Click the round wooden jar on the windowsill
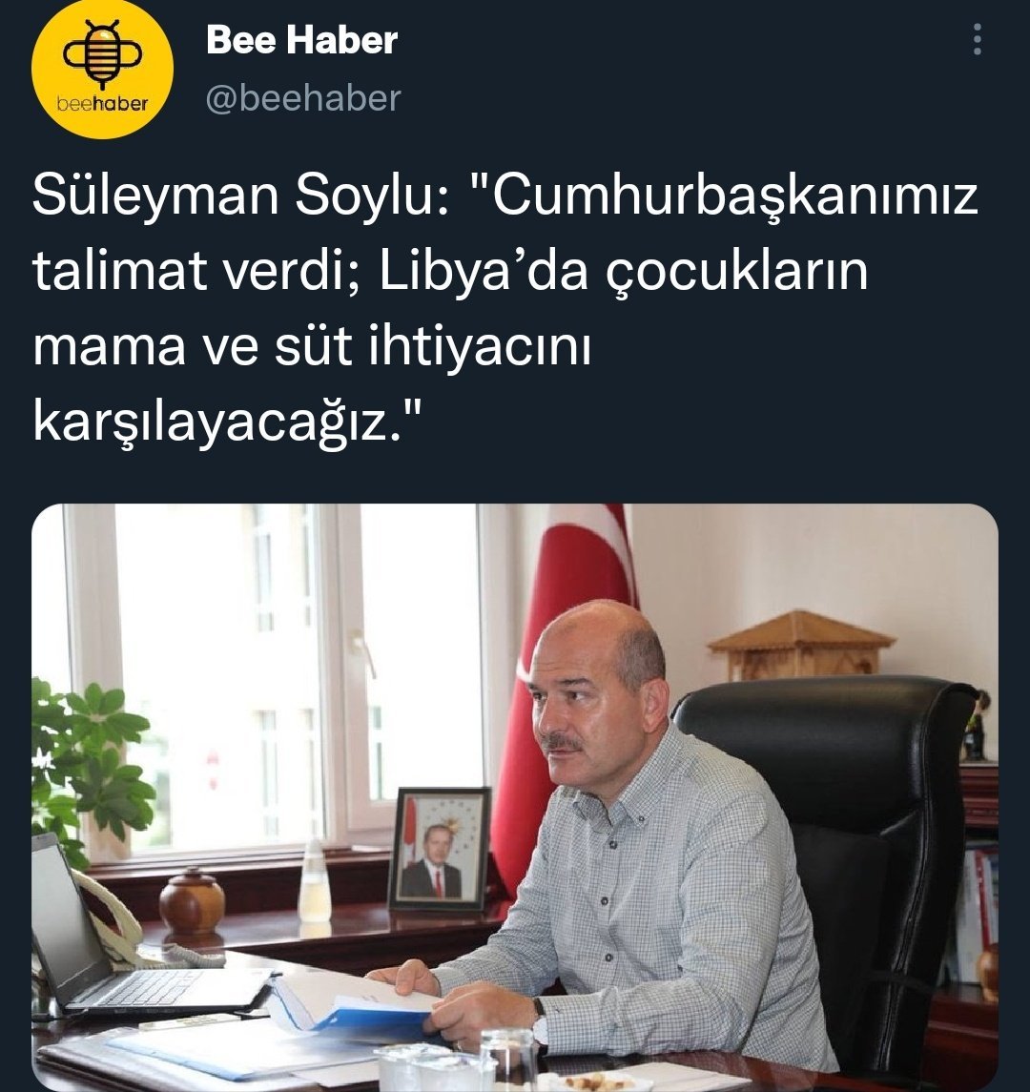 pos(193,901)
